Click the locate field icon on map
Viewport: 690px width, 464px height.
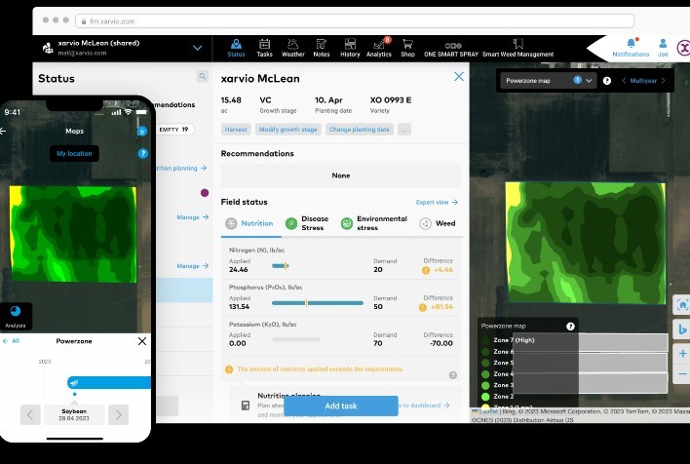(682, 305)
